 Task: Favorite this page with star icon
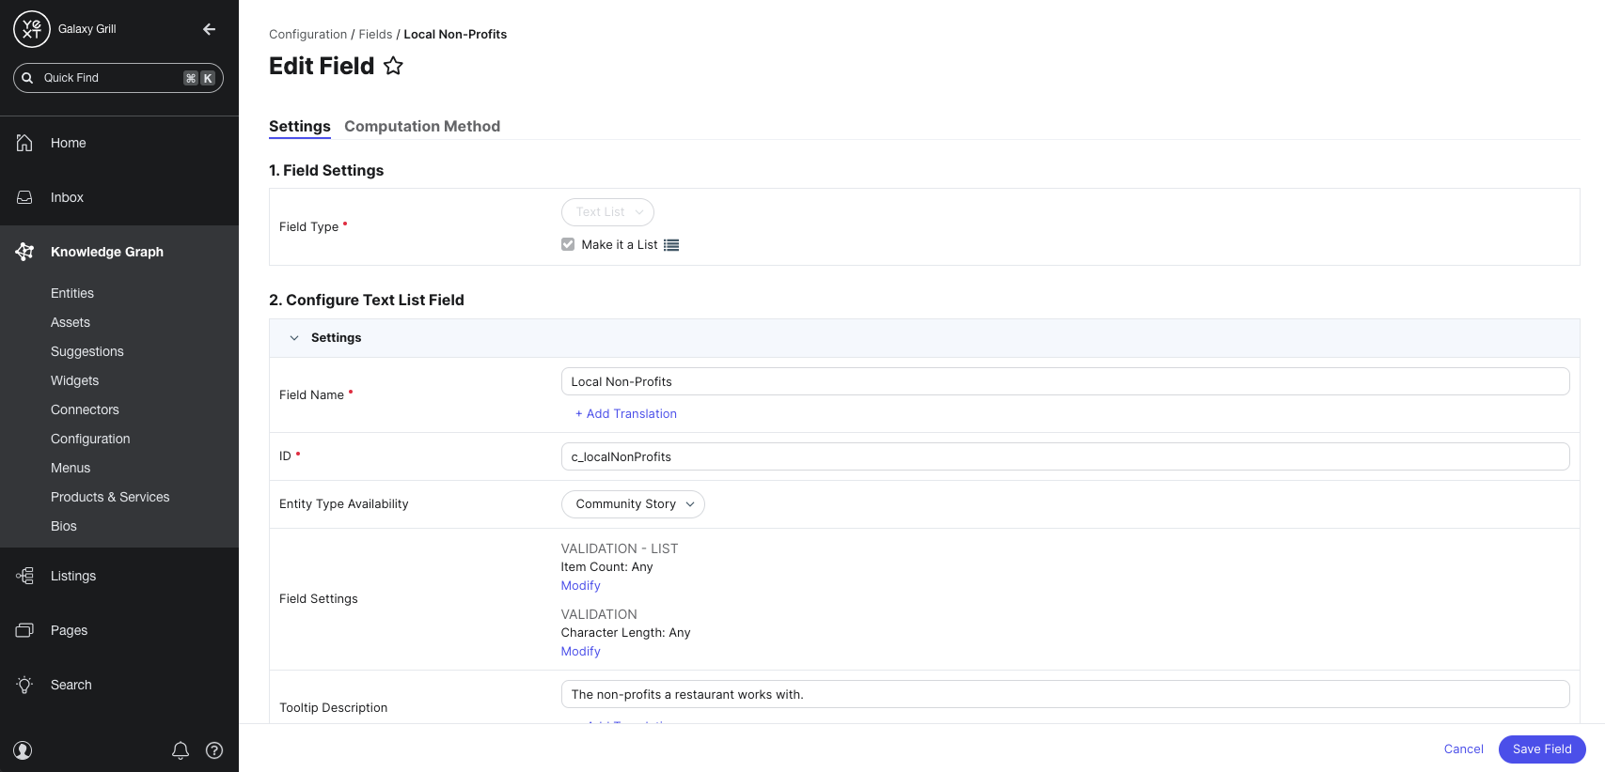[x=393, y=66]
